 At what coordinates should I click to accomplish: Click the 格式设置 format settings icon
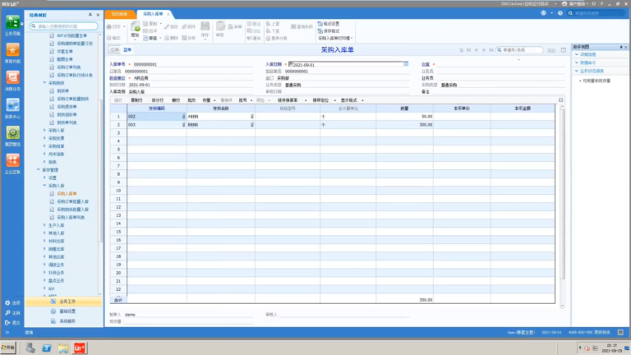coord(320,24)
